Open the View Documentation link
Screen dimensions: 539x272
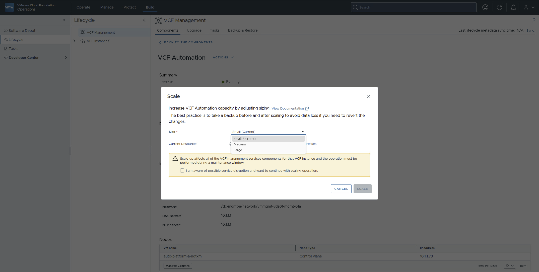[288, 109]
